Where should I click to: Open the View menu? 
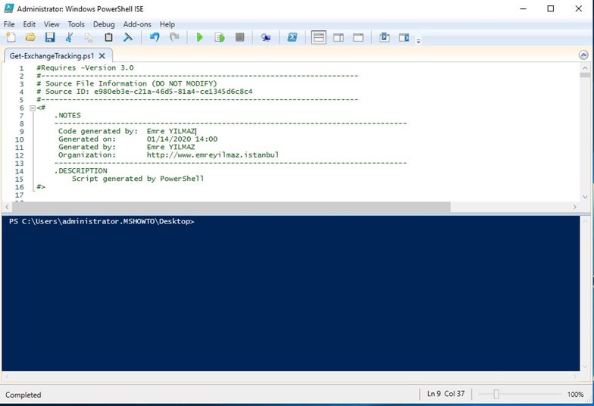tap(52, 24)
